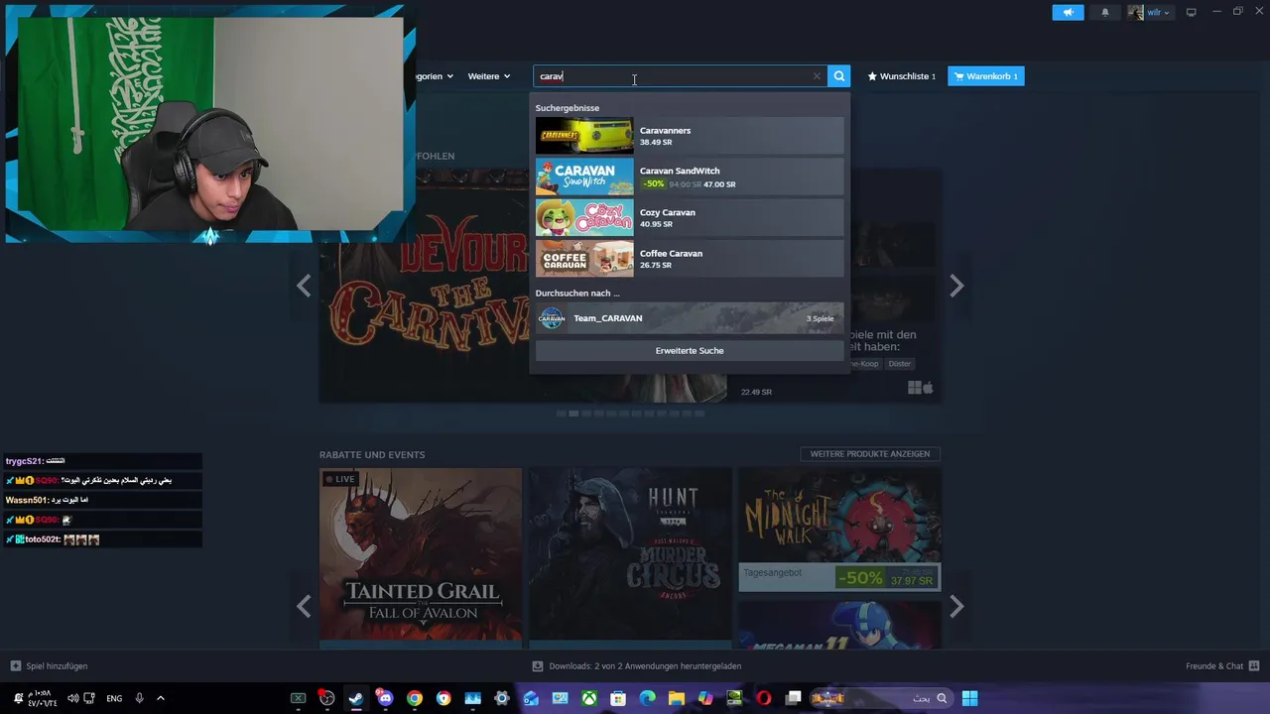Go to next featured carousel item

click(x=956, y=286)
